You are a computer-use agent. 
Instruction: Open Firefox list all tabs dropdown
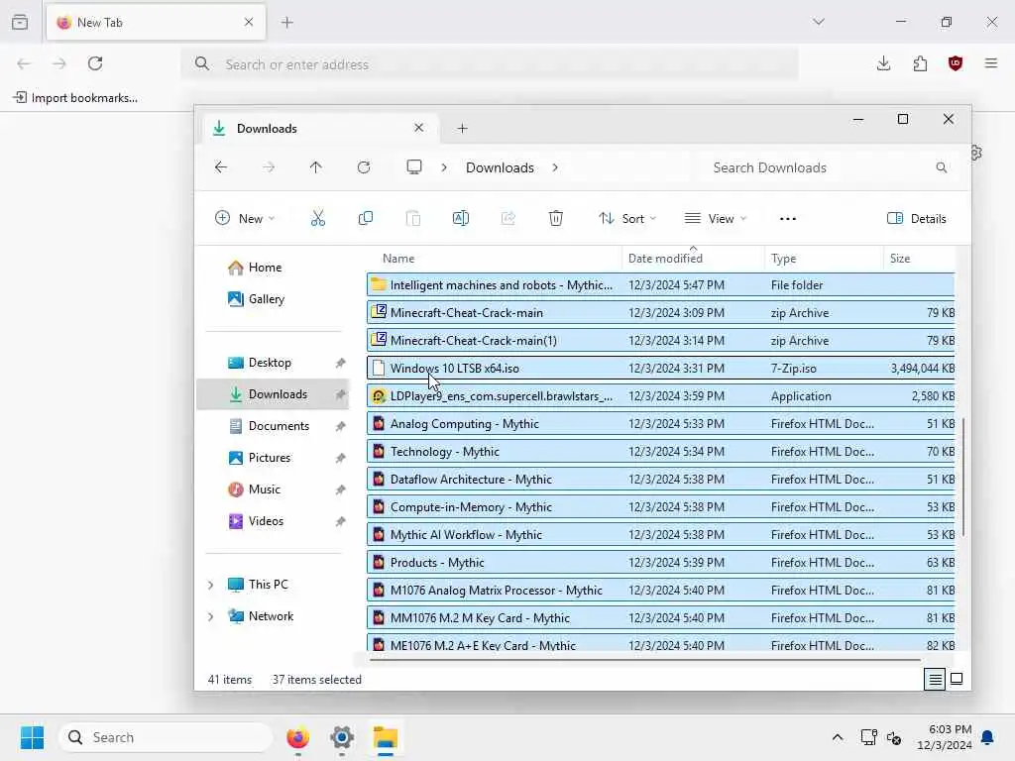point(819,22)
